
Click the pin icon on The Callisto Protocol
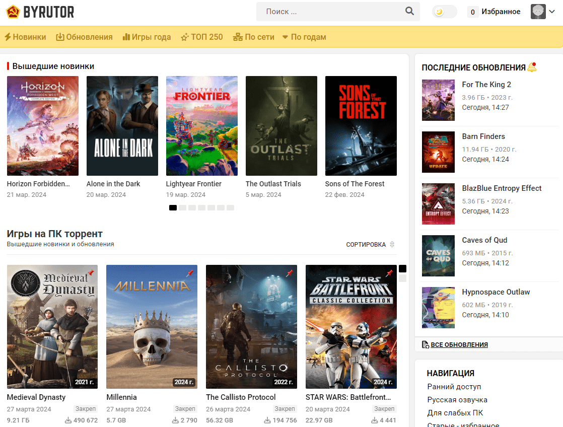point(290,273)
